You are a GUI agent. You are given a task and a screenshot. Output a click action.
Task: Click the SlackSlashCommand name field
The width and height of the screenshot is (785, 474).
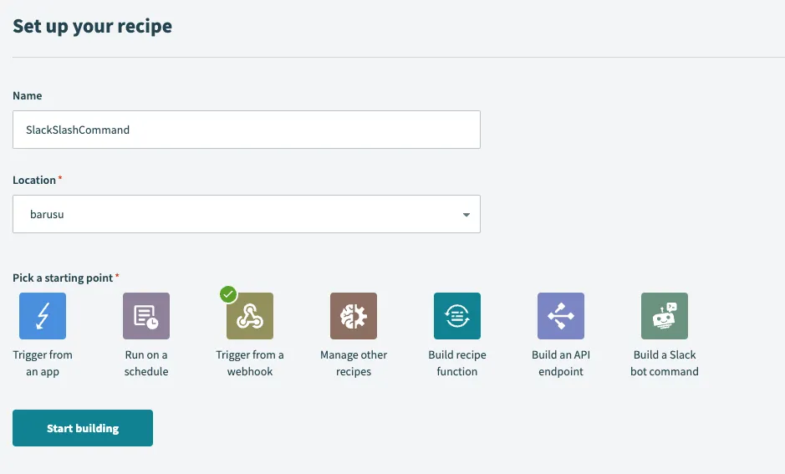[x=246, y=130]
